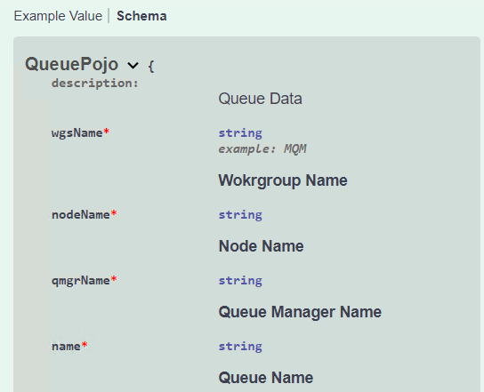Screen dimensions: 484x392
Task: Click the description: label
Action: point(95,83)
